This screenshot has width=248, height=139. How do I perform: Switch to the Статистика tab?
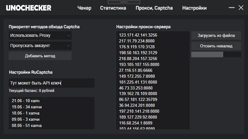pyautogui.click(x=113, y=8)
